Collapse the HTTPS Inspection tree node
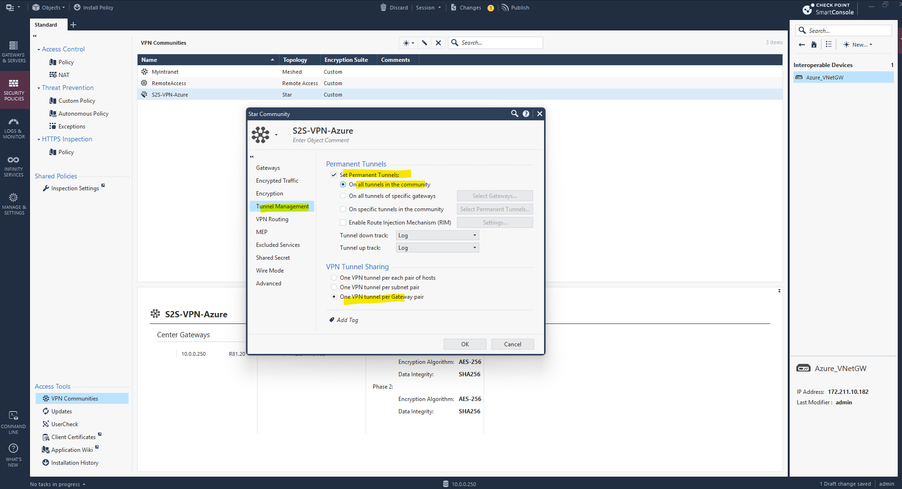 [x=39, y=139]
